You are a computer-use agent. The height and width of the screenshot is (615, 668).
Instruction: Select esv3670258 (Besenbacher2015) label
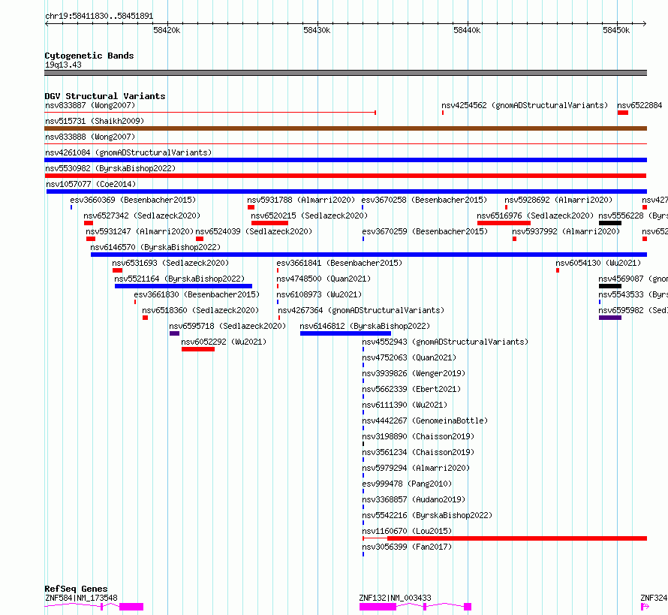[x=424, y=200]
